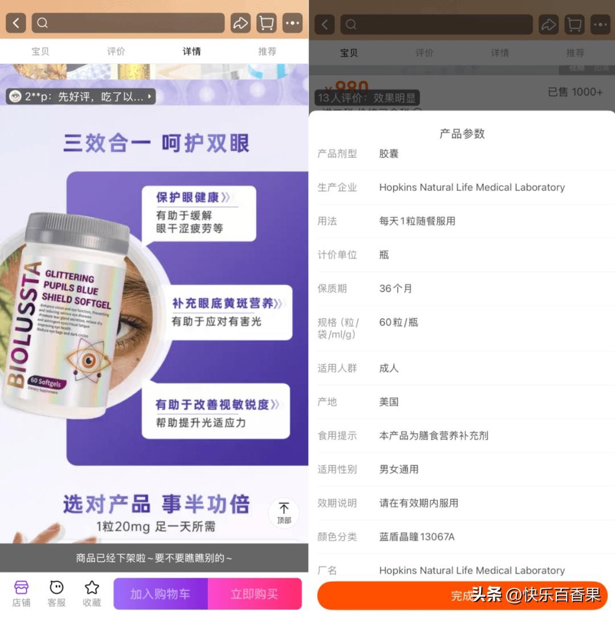
Task: Open the 店铺 store icon
Action: pos(21,593)
